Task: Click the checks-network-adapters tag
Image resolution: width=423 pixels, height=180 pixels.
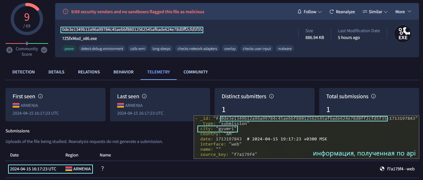Action: tap(197, 49)
